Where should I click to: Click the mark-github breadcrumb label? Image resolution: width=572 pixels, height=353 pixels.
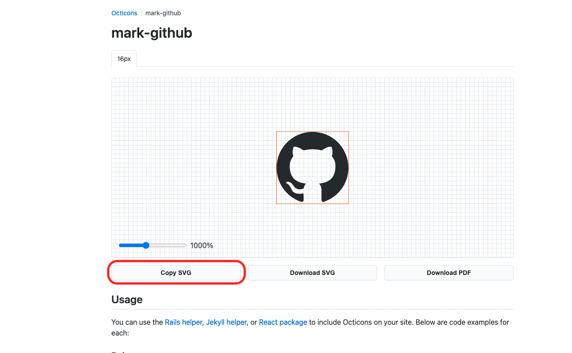[163, 13]
